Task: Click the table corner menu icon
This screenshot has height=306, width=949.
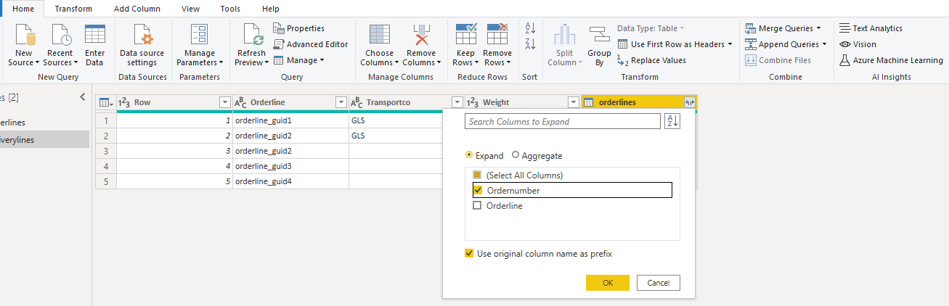Action: 105,102
